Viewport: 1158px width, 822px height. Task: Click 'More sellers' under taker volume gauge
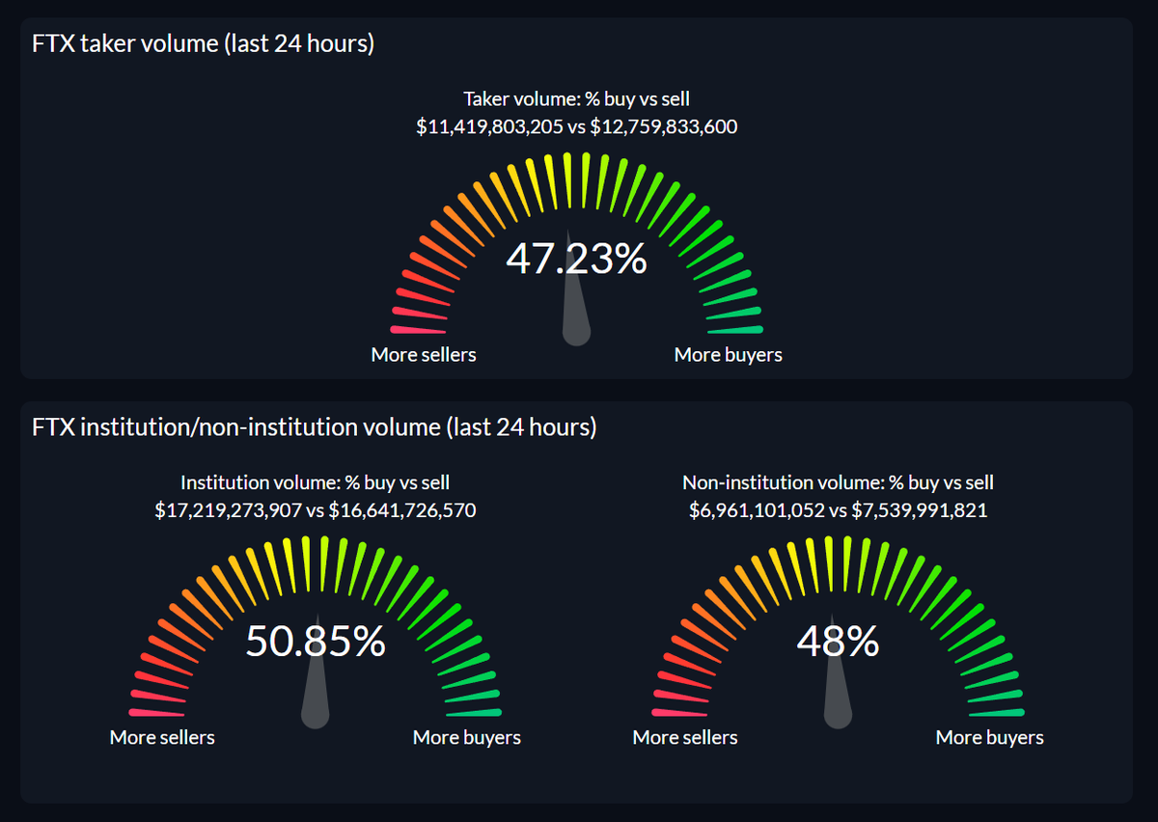(424, 355)
